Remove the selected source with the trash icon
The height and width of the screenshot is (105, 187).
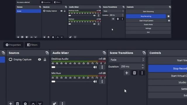[18, 104]
